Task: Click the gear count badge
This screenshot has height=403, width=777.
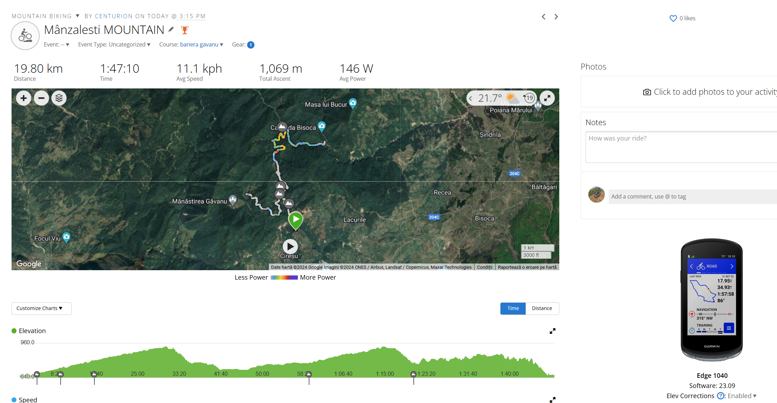Action: pos(251,45)
